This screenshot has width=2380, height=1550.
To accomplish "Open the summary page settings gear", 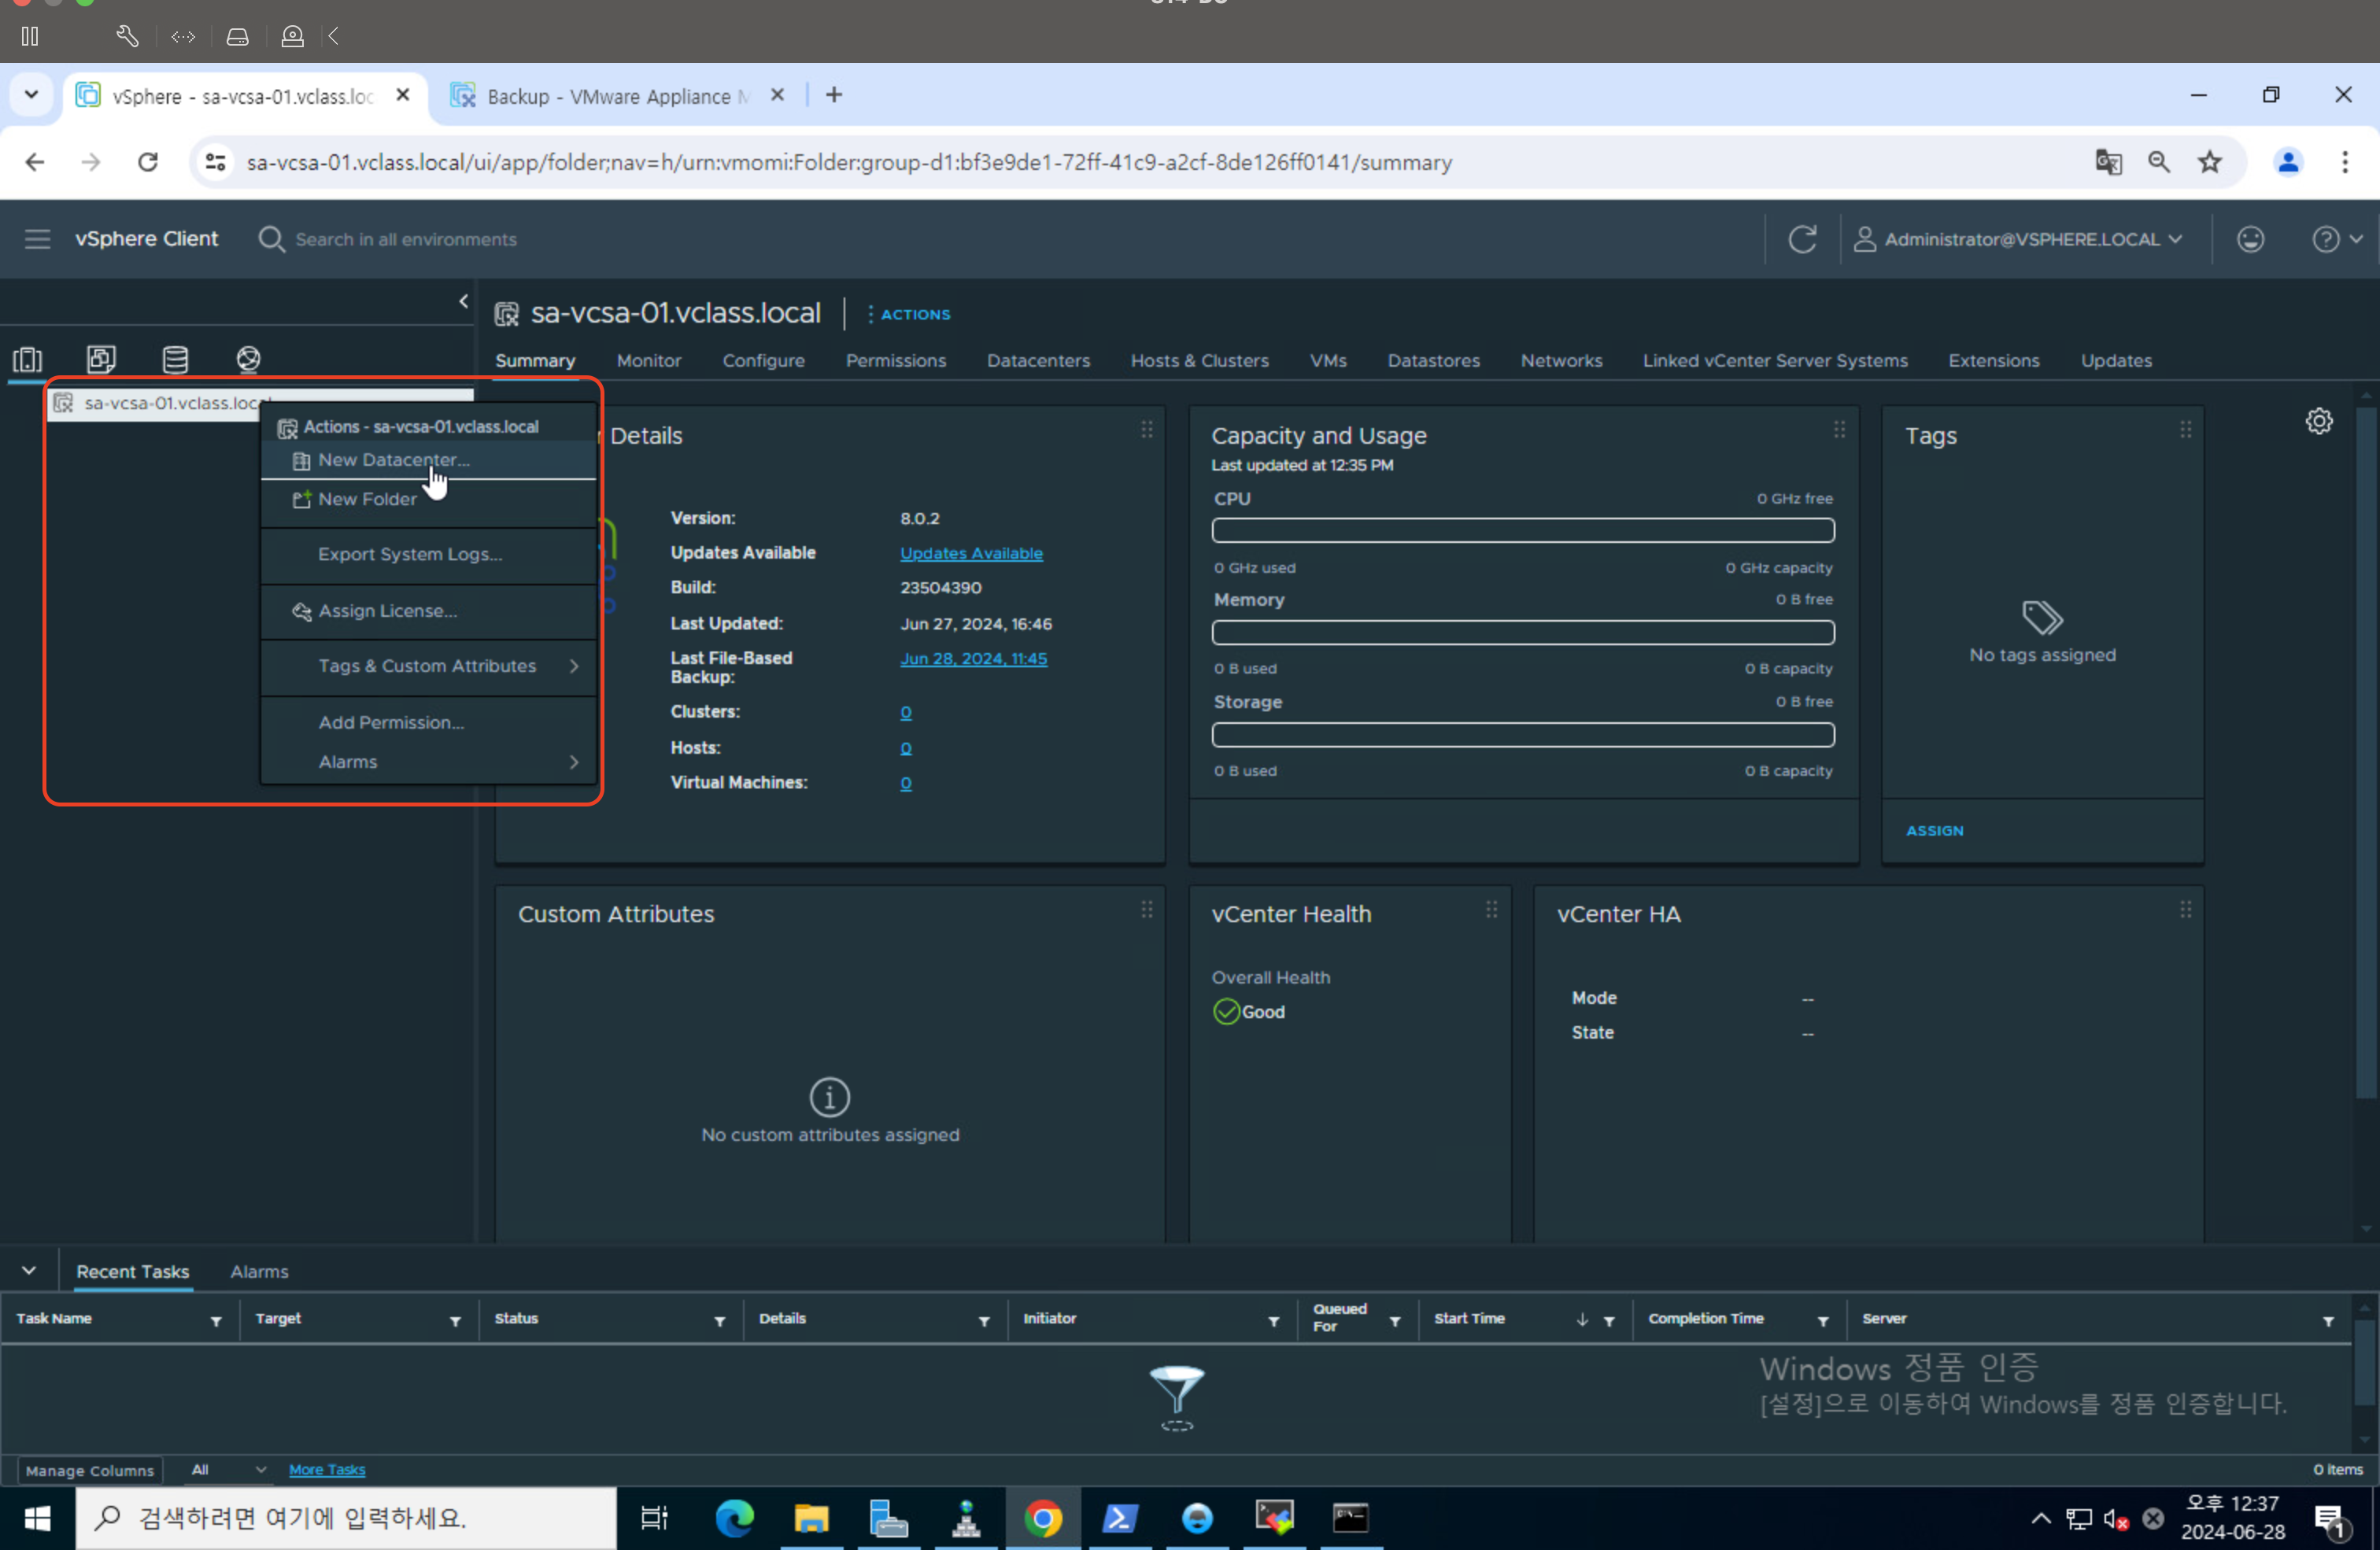I will pyautogui.click(x=2318, y=421).
